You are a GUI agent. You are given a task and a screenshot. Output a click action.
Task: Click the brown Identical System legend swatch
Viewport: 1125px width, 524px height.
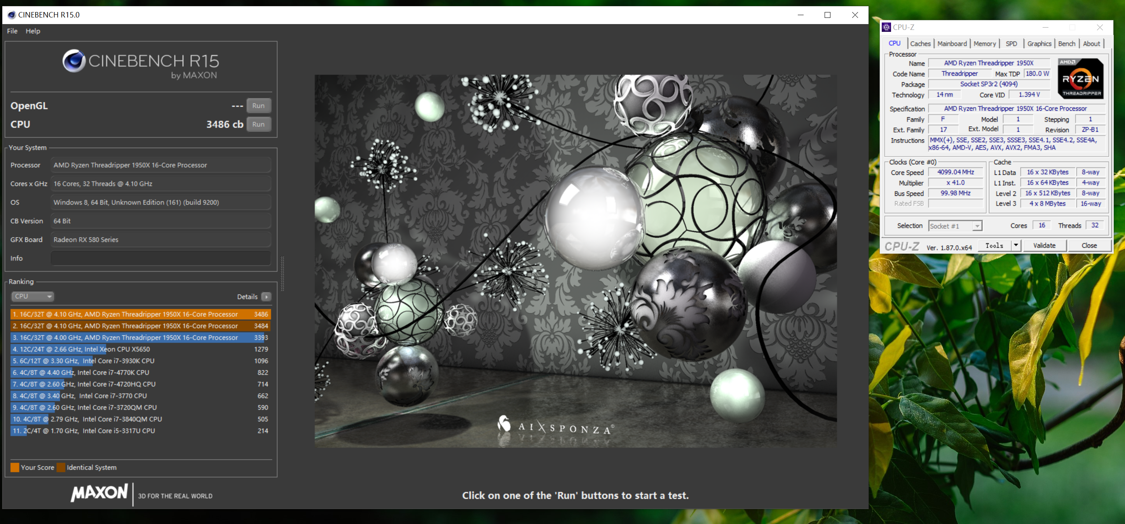(x=61, y=467)
